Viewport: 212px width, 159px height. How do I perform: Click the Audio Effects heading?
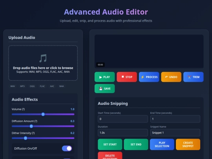point(25,99)
